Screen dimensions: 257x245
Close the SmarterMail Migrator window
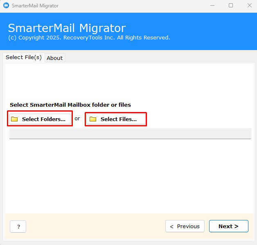click(x=250, y=6)
